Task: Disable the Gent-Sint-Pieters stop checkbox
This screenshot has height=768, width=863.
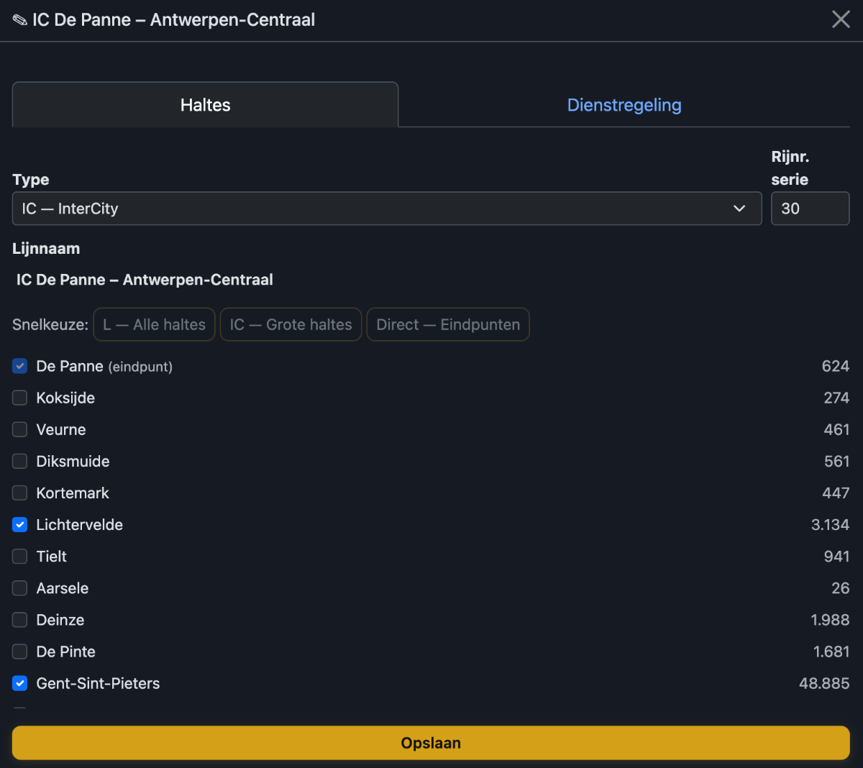Action: (x=20, y=683)
